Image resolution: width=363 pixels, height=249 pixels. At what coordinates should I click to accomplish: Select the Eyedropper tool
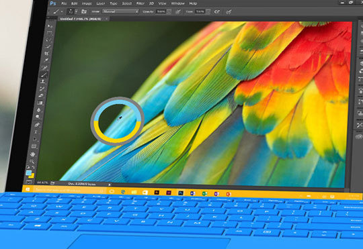click(46, 60)
